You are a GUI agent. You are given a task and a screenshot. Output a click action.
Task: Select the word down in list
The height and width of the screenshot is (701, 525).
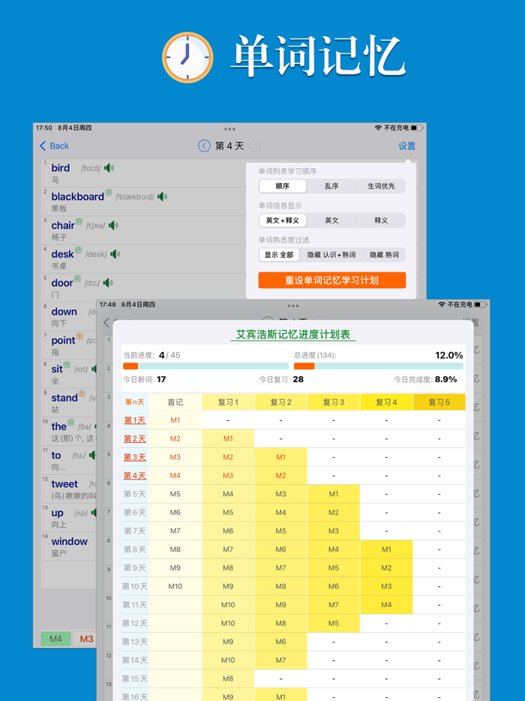tap(64, 311)
